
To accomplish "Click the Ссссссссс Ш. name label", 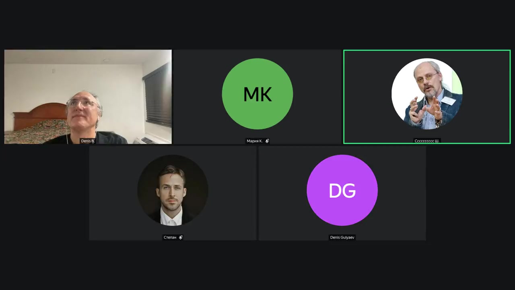I will [x=427, y=141].
